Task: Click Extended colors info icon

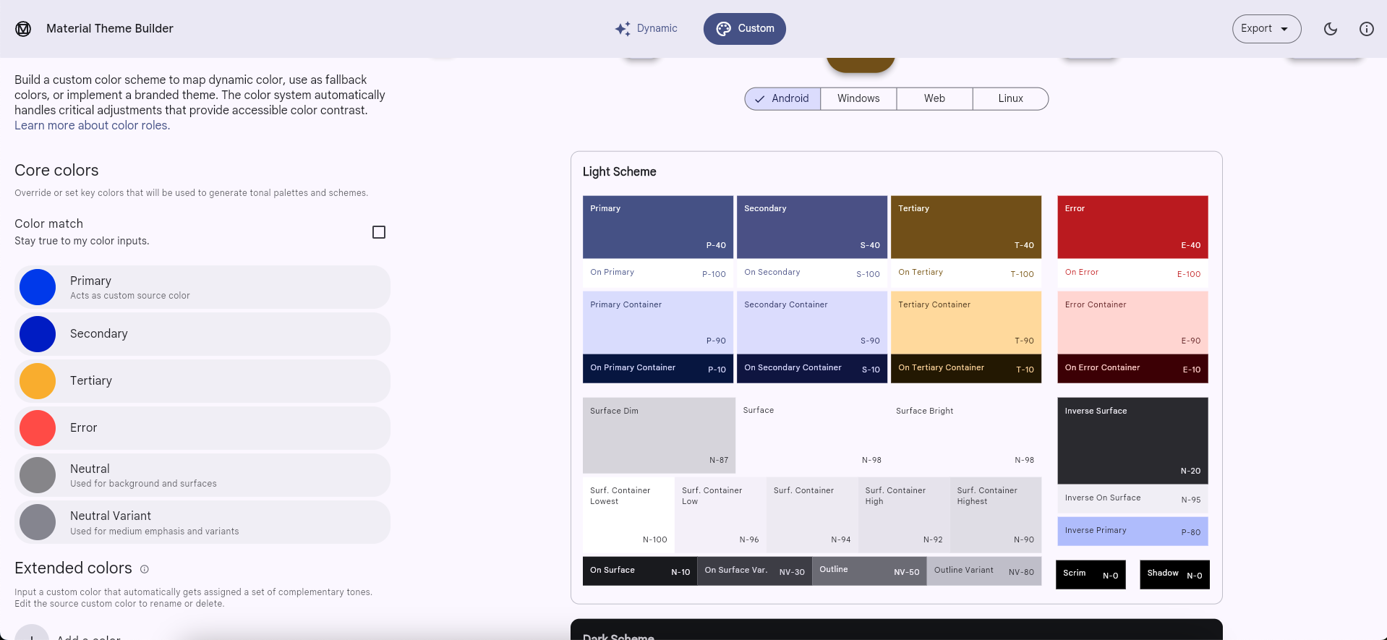Action: pyautogui.click(x=145, y=569)
